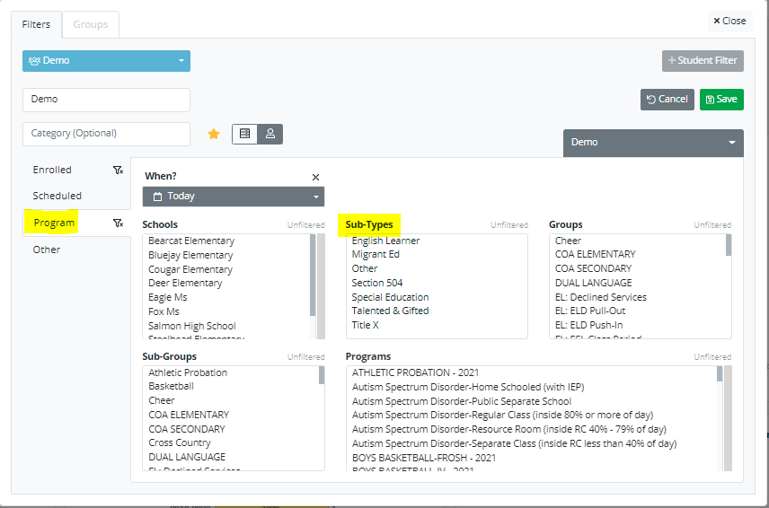Close the When? panel with X
The height and width of the screenshot is (508, 769).
(x=315, y=178)
